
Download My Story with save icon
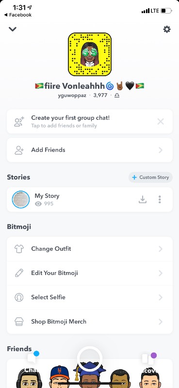142,199
